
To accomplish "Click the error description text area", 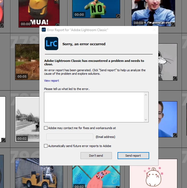I will 94,107.
